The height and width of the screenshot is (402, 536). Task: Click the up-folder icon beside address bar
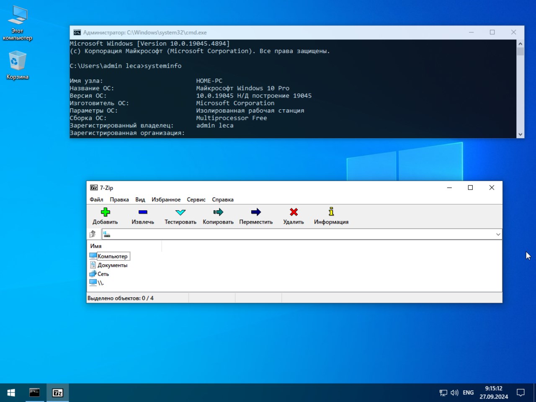tap(93, 234)
